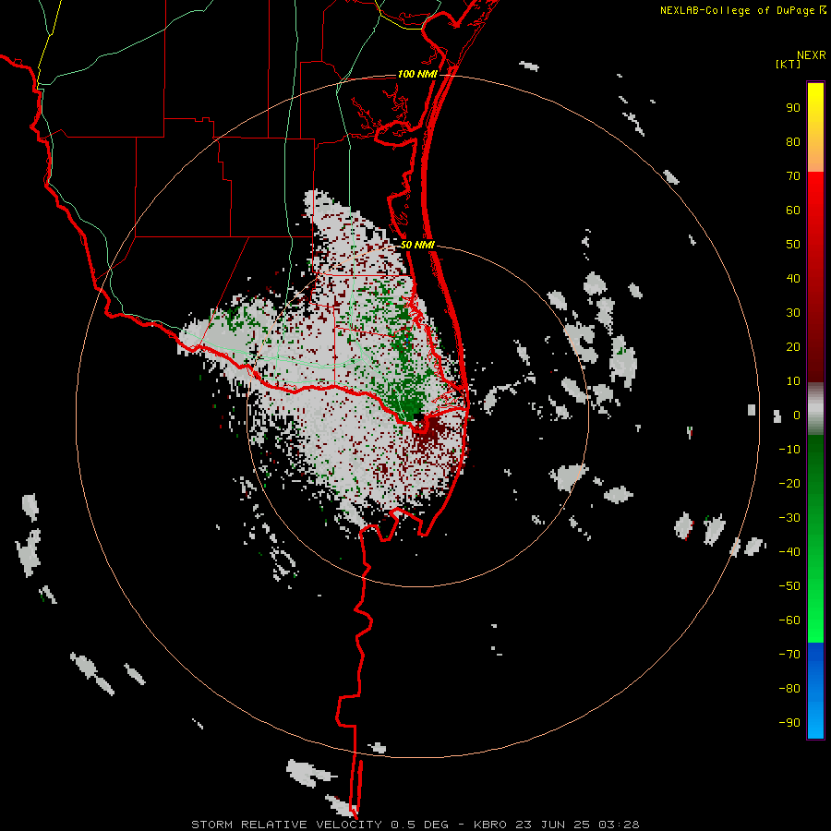Click the 50 NMI range ring label
The image size is (831, 831).
(417, 245)
